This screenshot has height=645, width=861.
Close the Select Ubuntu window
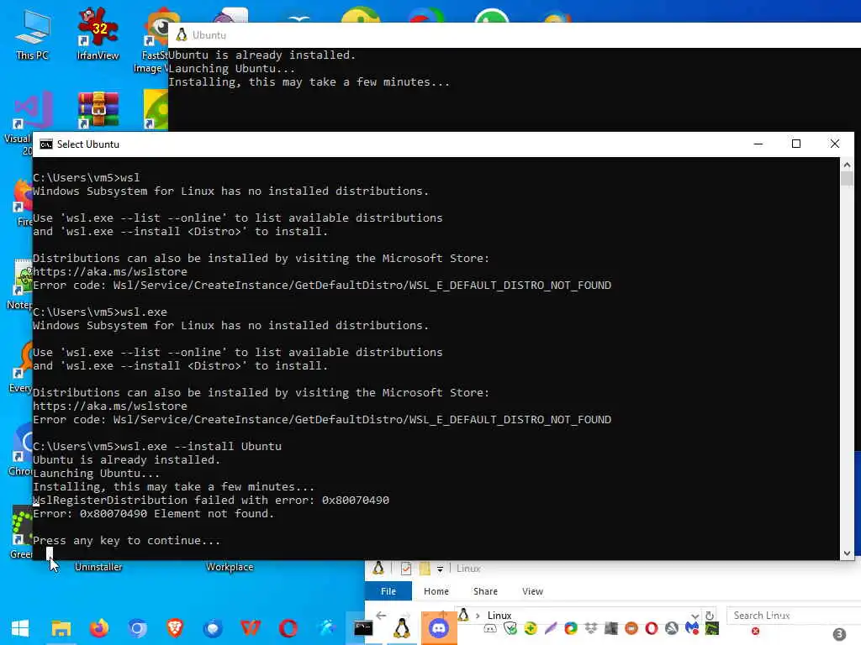pos(835,144)
